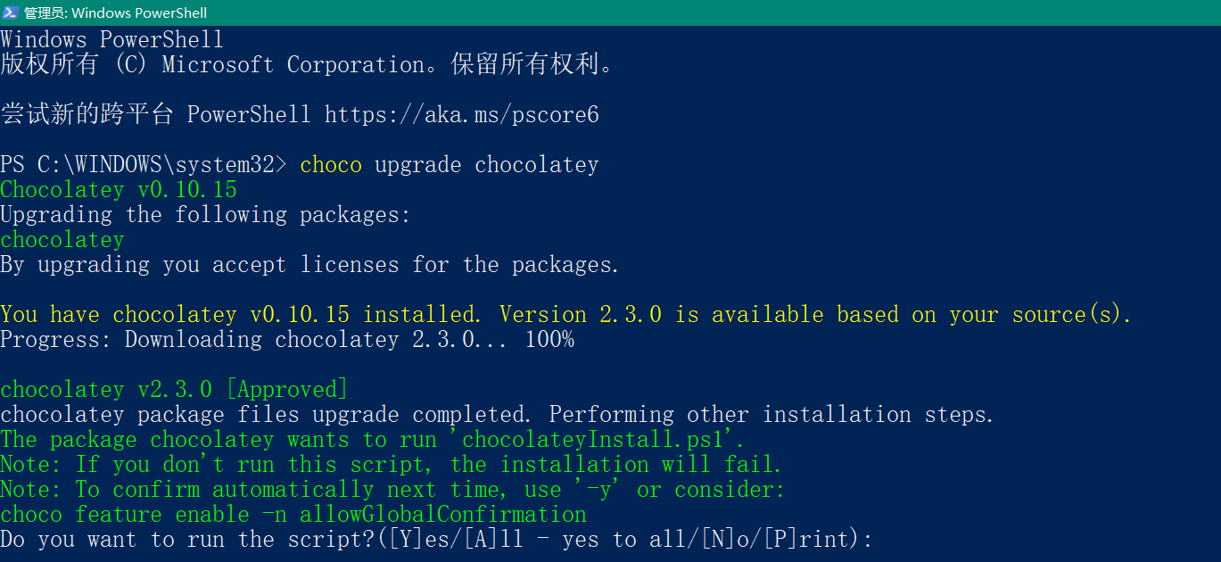Open the https://aka.ms/pscore6 link
This screenshot has height=562, width=1221.
pyautogui.click(x=461, y=115)
